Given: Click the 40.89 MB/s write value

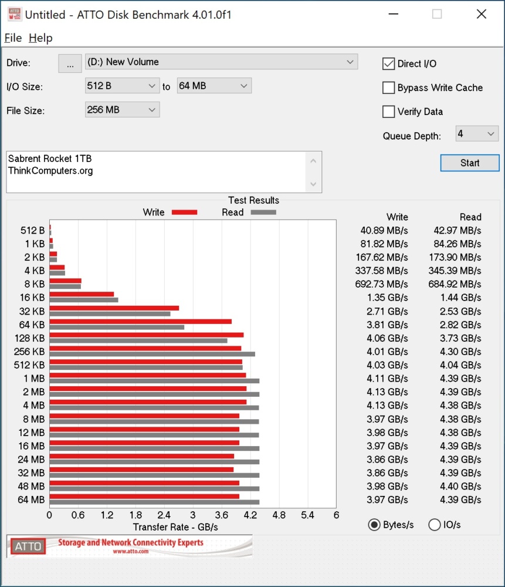Looking at the screenshot, I should (384, 230).
